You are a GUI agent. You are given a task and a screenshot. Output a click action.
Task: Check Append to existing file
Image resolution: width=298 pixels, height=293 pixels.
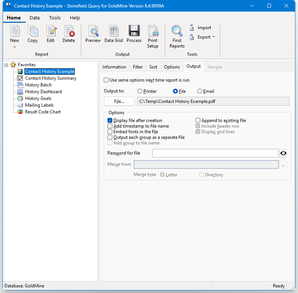coord(198,120)
